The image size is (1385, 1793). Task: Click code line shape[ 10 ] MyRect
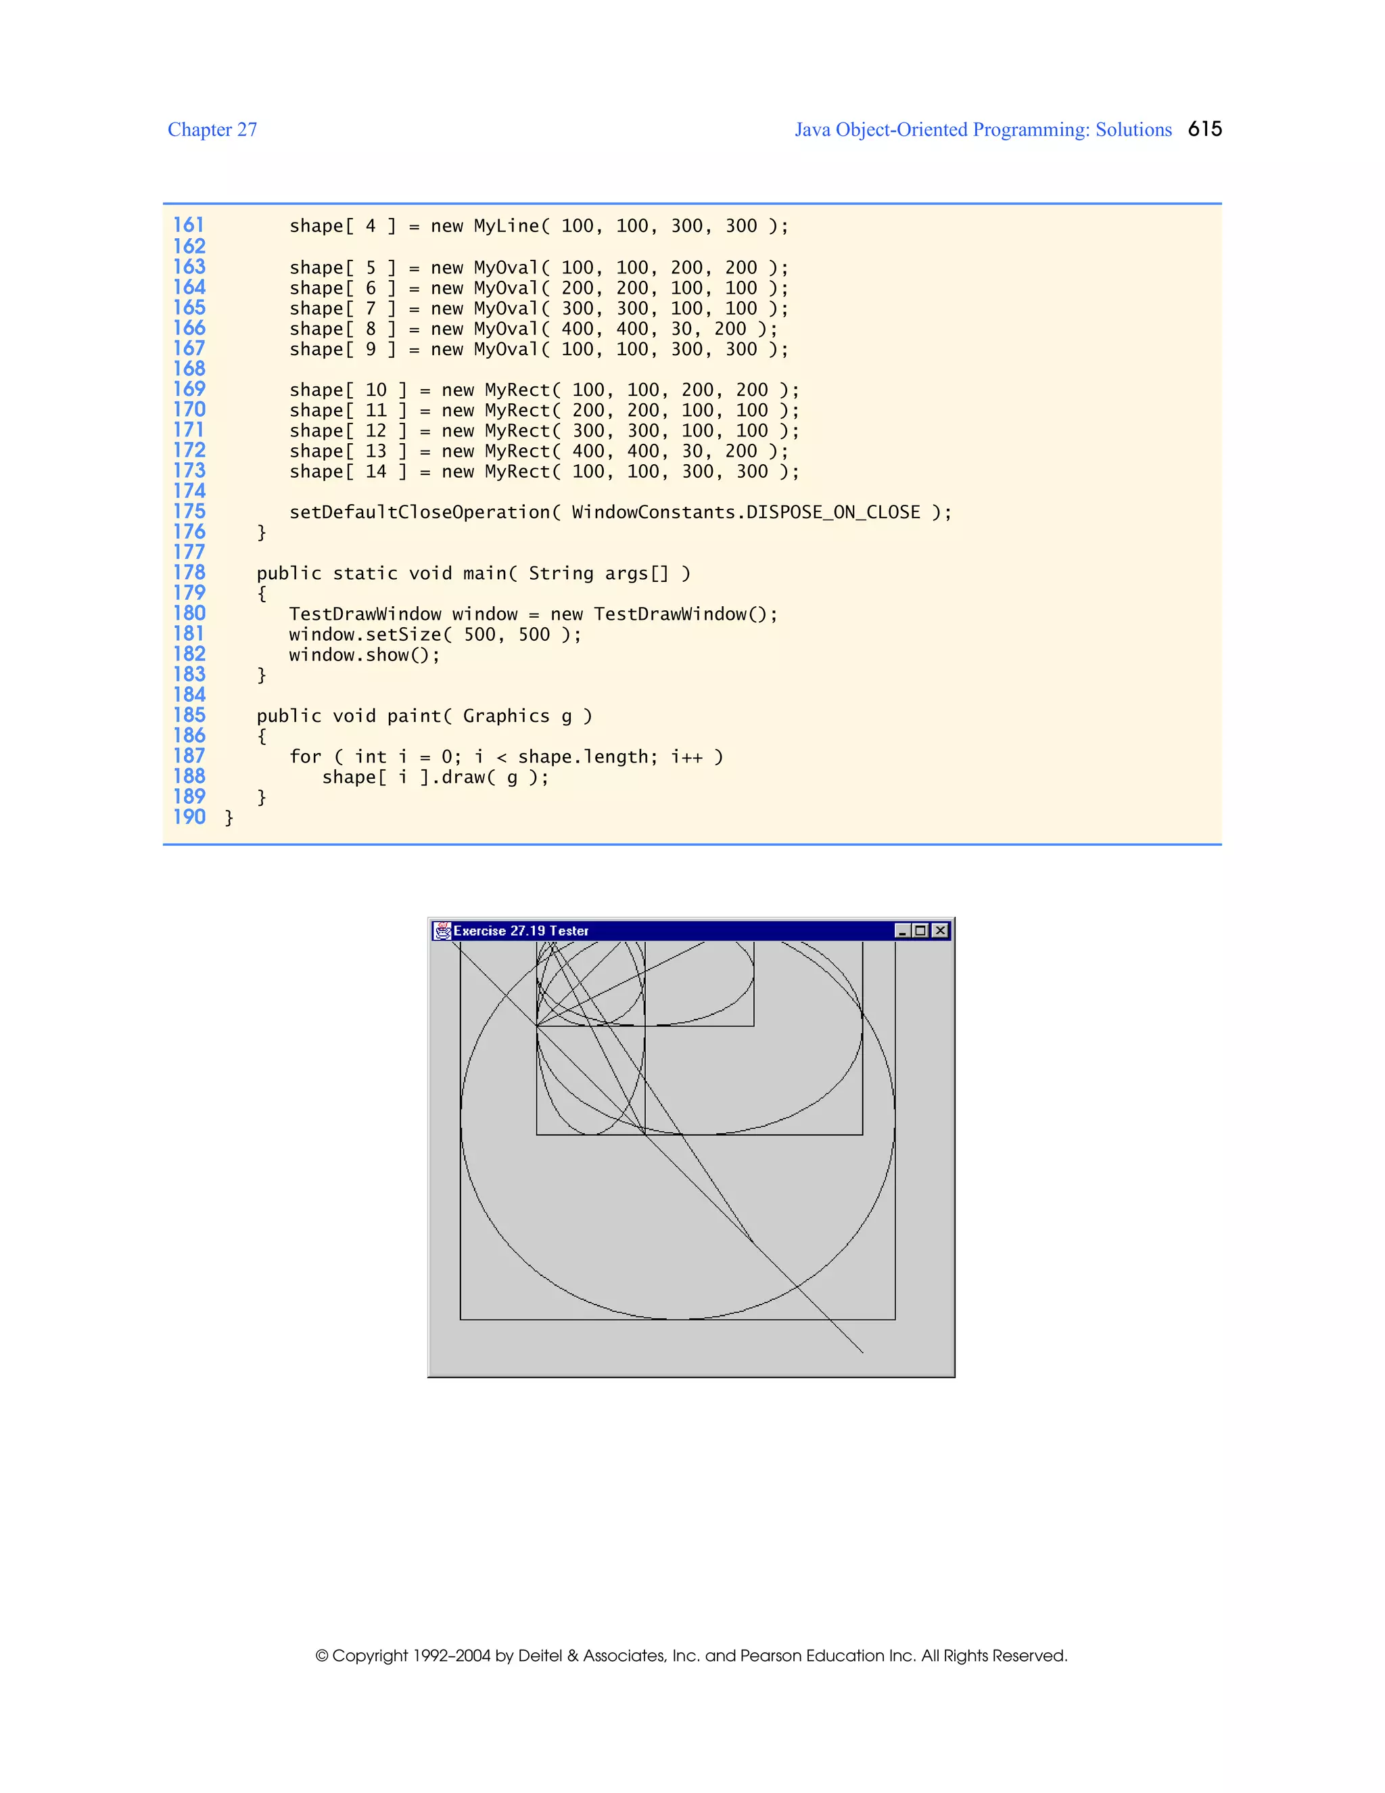click(544, 390)
